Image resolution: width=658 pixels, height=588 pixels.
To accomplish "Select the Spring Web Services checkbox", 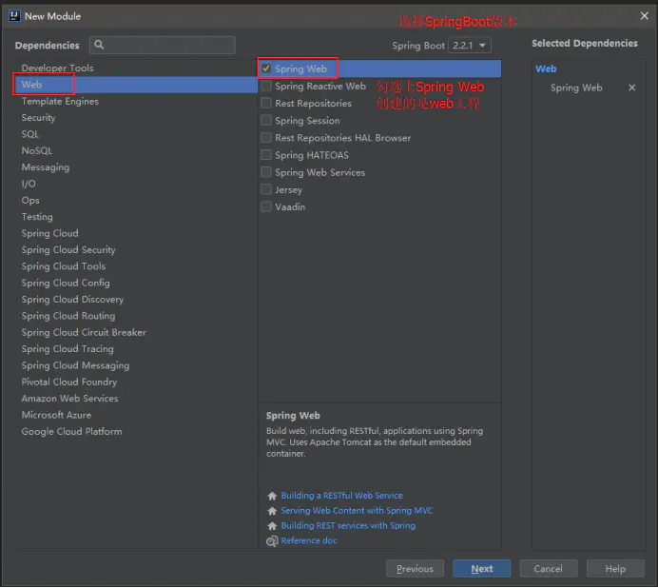I will 266,172.
